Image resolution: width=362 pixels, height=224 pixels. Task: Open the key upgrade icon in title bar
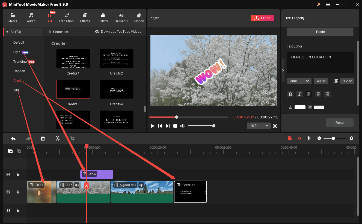click(318, 4)
